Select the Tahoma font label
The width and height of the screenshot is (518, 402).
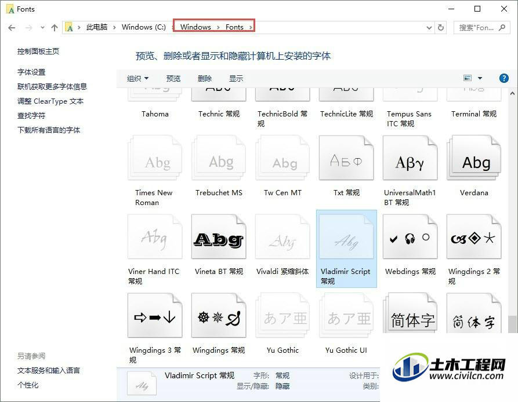click(155, 114)
